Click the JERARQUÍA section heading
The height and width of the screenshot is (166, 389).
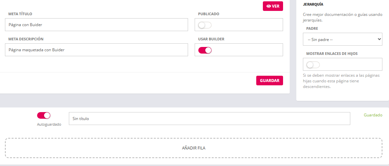(313, 4)
